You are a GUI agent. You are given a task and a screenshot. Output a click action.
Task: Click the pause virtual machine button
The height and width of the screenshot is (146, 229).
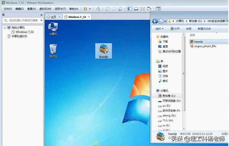click(x=85, y=9)
